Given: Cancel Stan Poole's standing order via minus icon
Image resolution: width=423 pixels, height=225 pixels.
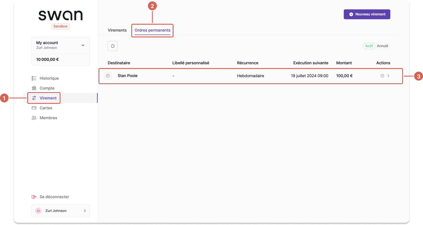Looking at the screenshot, I should [382, 76].
